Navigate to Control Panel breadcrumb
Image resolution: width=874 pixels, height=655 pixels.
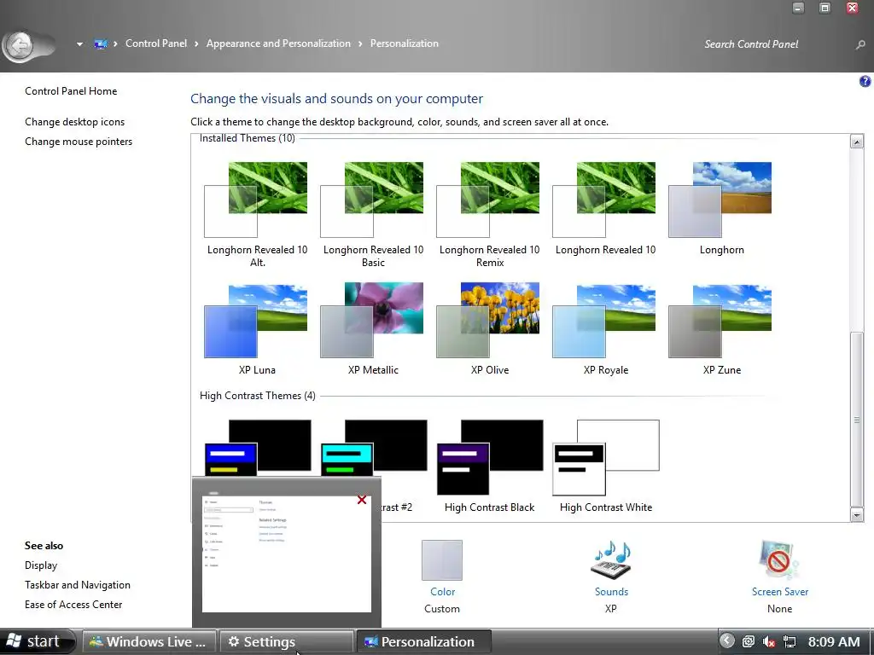[x=156, y=43]
